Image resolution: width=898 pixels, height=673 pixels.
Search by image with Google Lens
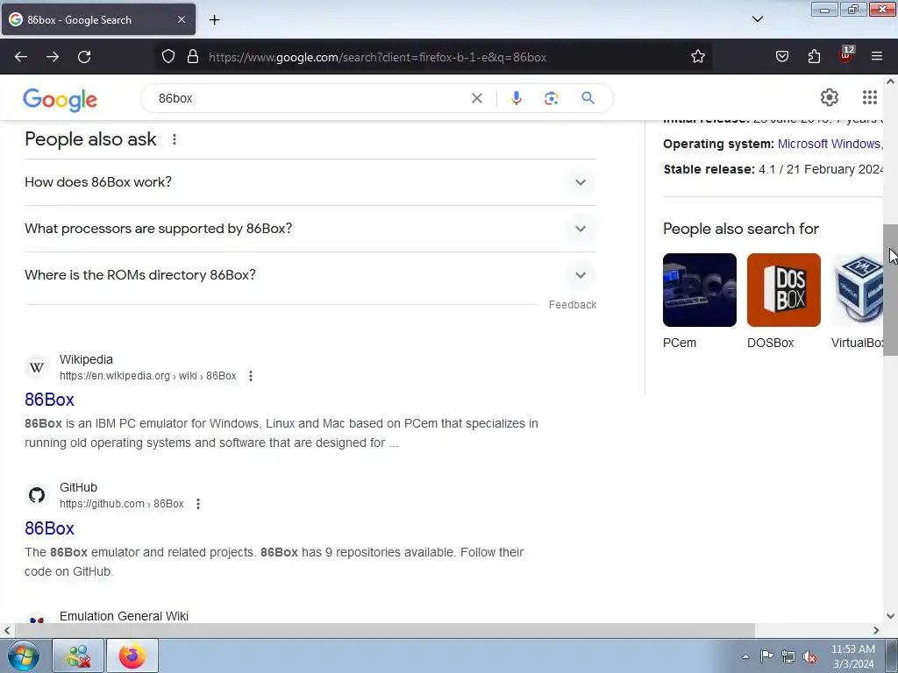tap(551, 98)
